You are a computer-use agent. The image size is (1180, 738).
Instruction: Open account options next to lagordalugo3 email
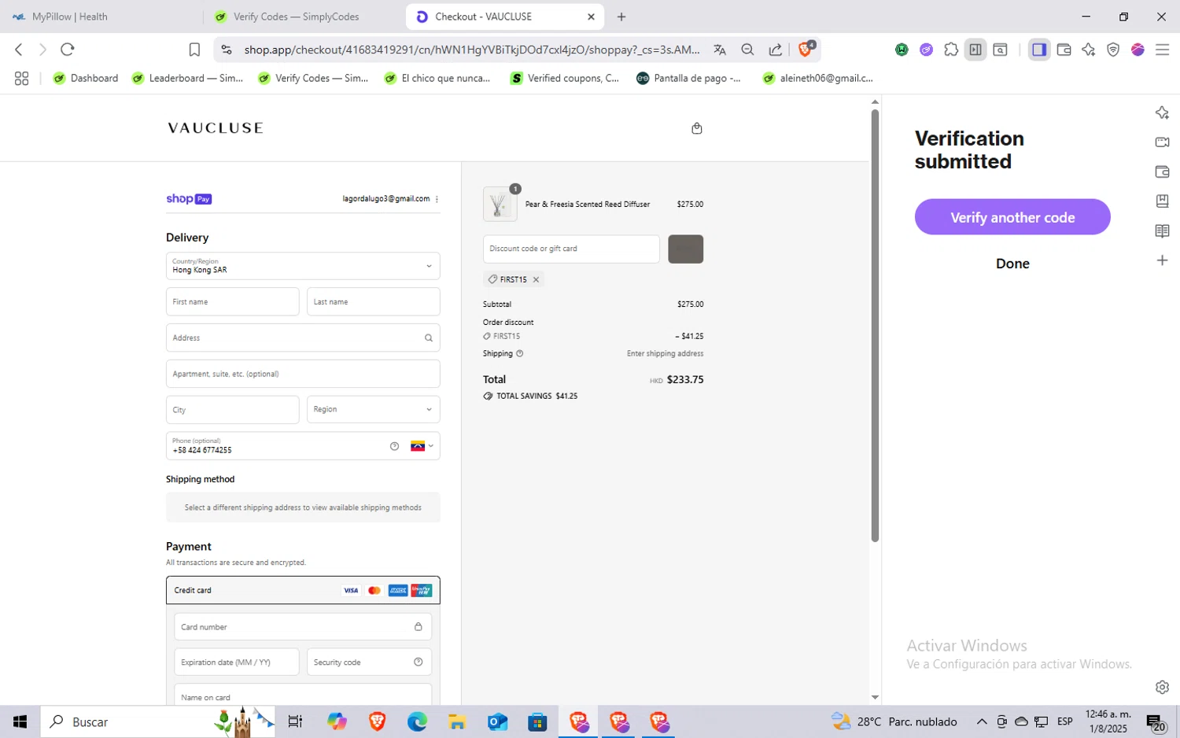pos(437,199)
